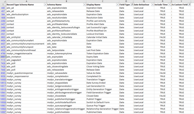Select column A header
Image resolution: width=194 pixels, height=114 pixels.
tap(26, 1)
